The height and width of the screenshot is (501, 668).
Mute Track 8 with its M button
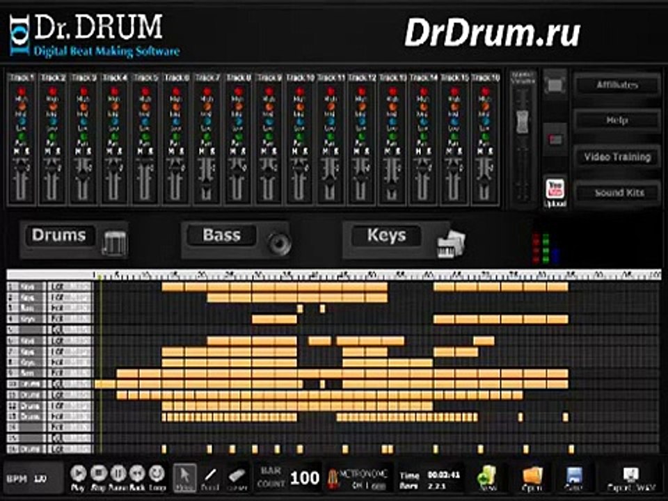pos(234,151)
